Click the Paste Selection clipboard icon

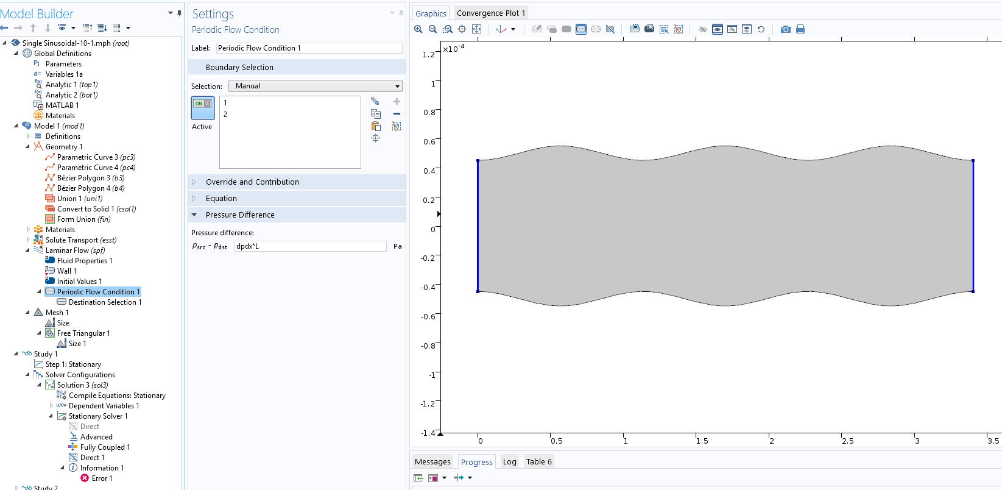click(376, 126)
